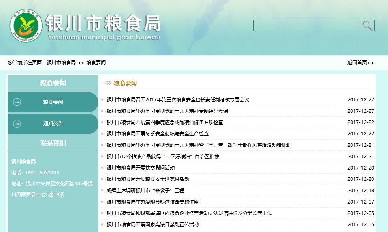388x232 pixels.
Task: Open article on 冬季安全储粮与安全生产检查
Action: pyautogui.click(x=157, y=134)
